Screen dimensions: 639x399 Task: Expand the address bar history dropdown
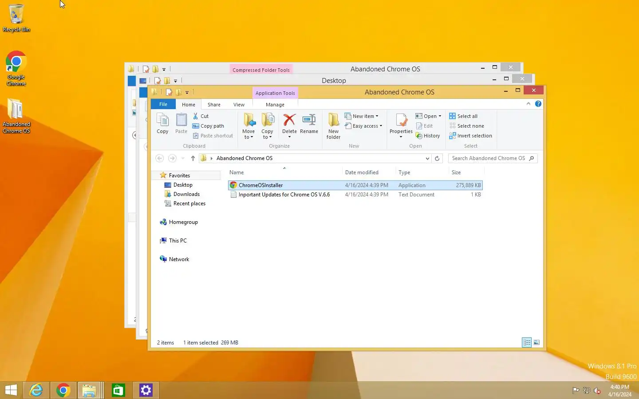pos(427,158)
